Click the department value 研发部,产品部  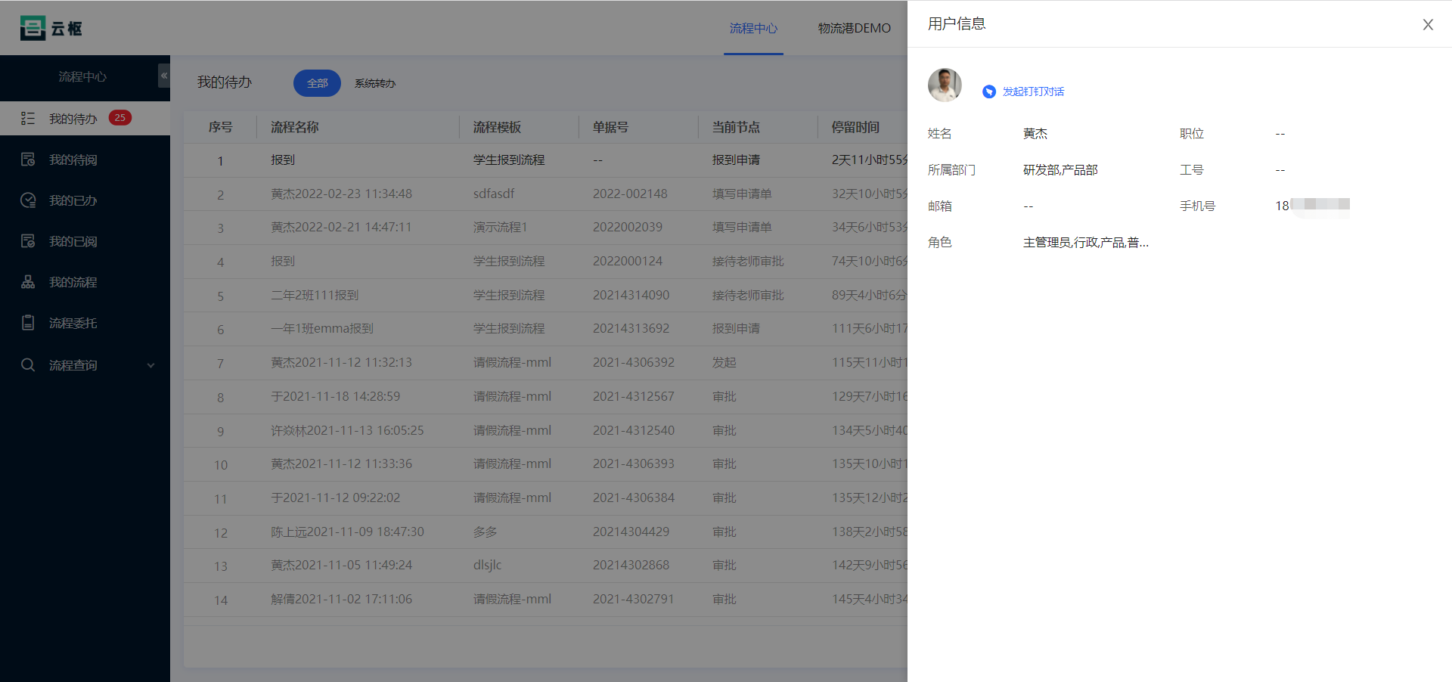point(1060,170)
